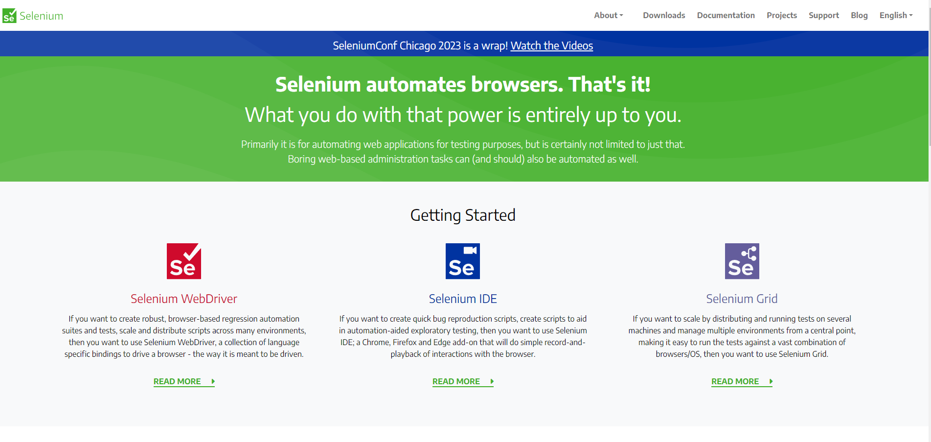This screenshot has height=442, width=931.
Task: Click the purple Selenium Grid logo
Action: (x=742, y=261)
